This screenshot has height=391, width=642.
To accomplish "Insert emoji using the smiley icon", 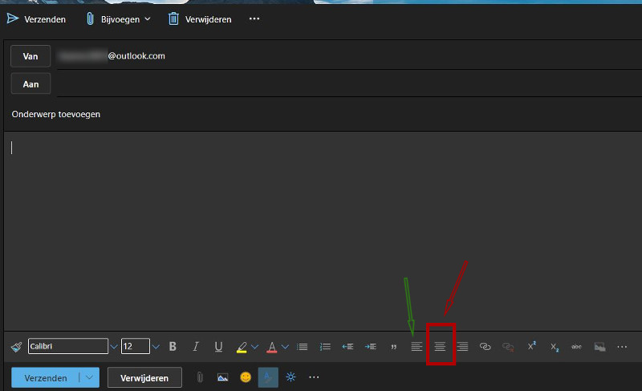I will pos(246,377).
